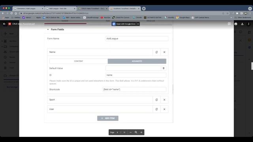Duplicate the Sport form field
The image size is (253, 142).
point(157,100)
